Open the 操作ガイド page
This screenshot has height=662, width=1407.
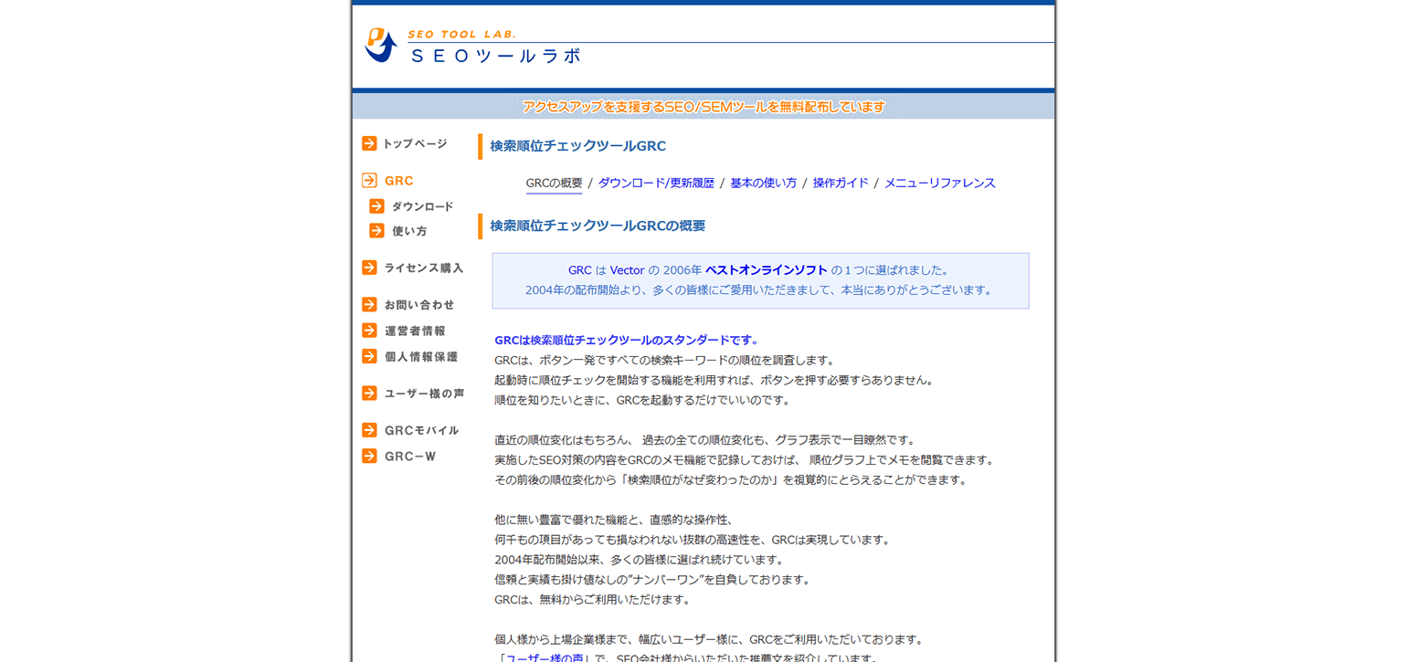(x=839, y=182)
